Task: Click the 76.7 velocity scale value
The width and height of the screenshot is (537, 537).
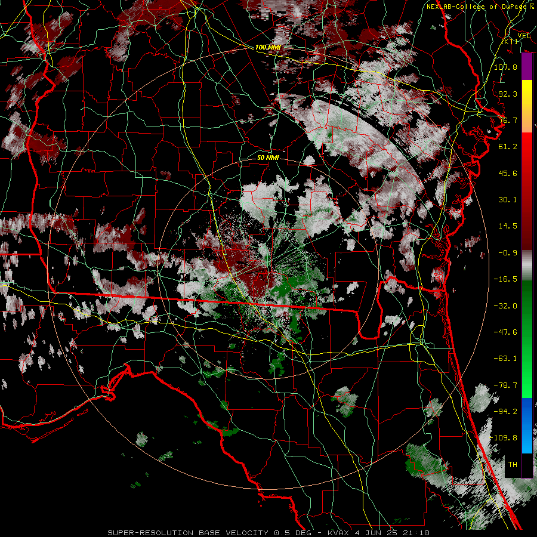Action: (508, 120)
